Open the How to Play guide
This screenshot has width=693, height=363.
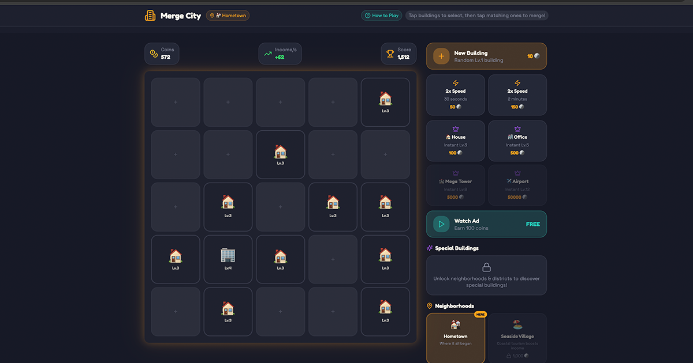point(381,16)
